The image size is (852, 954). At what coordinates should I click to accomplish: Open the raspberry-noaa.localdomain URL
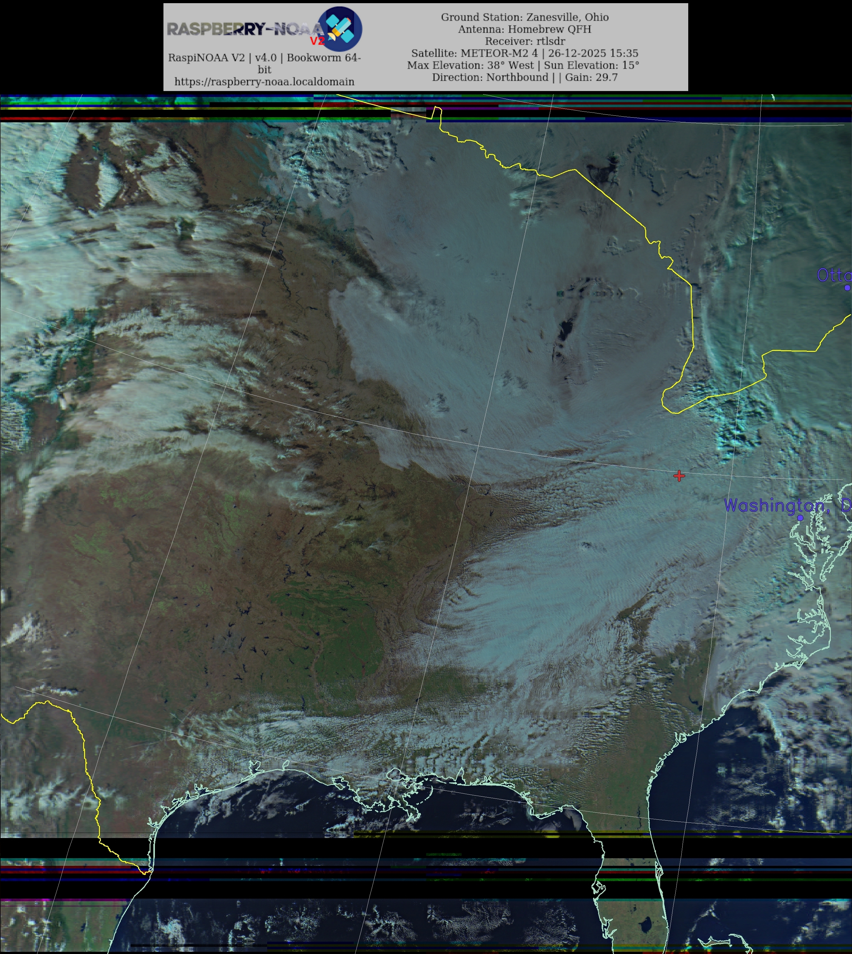pos(264,82)
